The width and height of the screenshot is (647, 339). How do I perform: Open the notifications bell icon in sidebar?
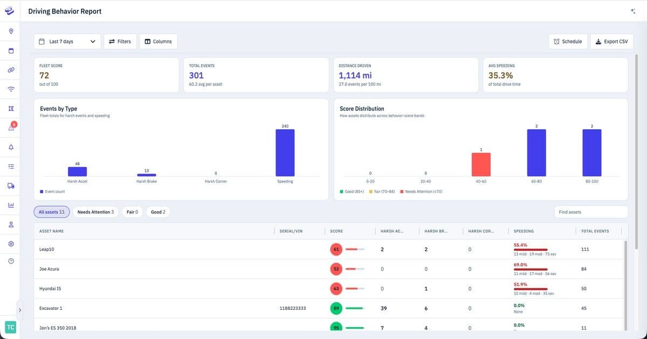coord(11,147)
